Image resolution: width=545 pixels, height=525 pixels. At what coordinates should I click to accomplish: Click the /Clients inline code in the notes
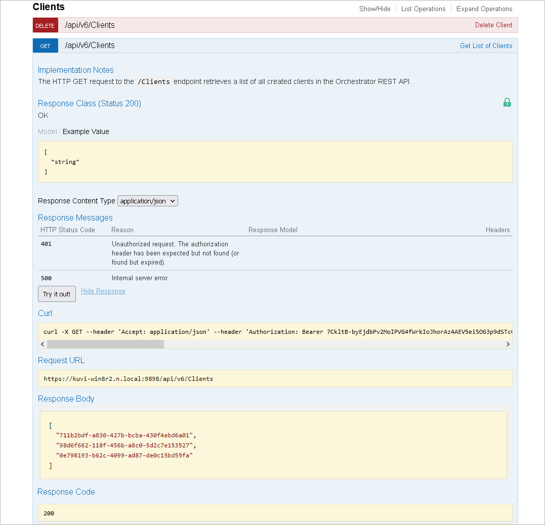click(x=154, y=81)
